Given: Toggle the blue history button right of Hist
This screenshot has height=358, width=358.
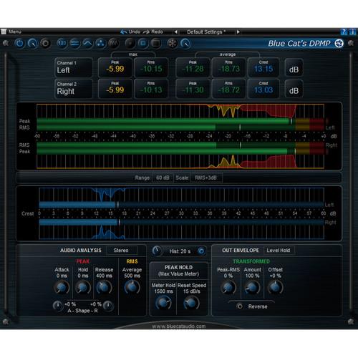Looking at the screenshot, I should pos(201,251).
